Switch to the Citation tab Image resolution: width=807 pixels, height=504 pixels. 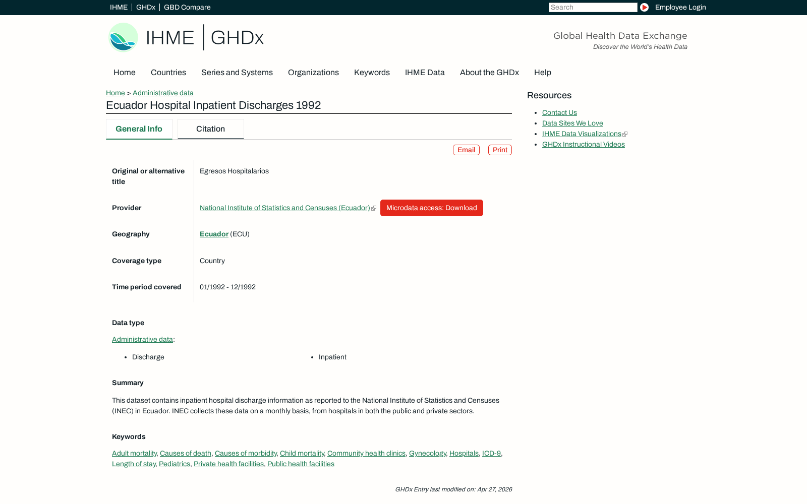[210, 129]
